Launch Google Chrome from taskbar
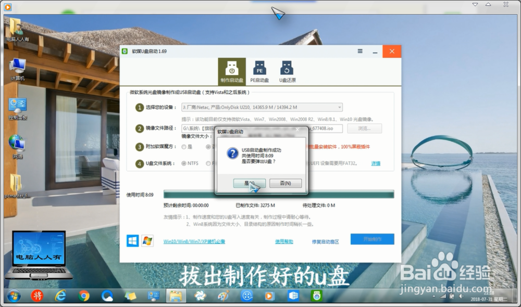The width and height of the screenshot is (521, 307). [x=84, y=296]
